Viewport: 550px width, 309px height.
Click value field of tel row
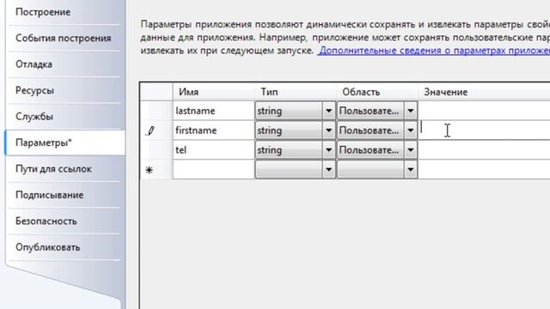click(x=484, y=150)
